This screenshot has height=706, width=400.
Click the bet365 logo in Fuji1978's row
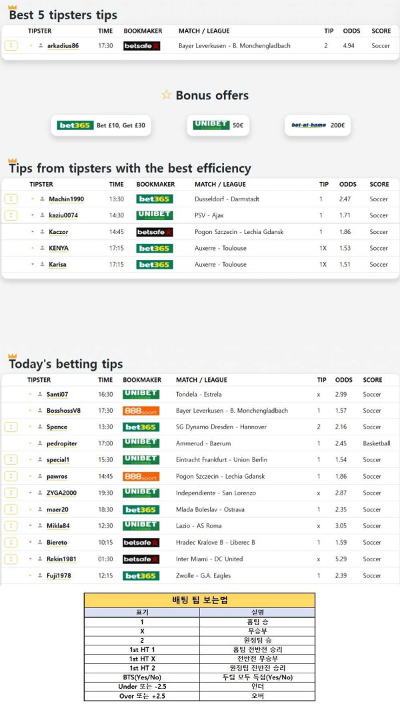(141, 576)
